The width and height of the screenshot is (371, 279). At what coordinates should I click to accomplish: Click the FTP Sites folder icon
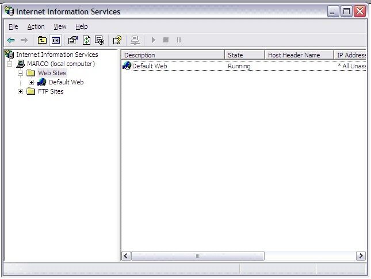click(x=30, y=91)
